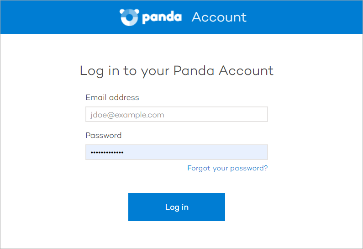Click the "Log in to your Panda Account" heading
Image resolution: width=363 pixels, height=249 pixels.
point(177,70)
